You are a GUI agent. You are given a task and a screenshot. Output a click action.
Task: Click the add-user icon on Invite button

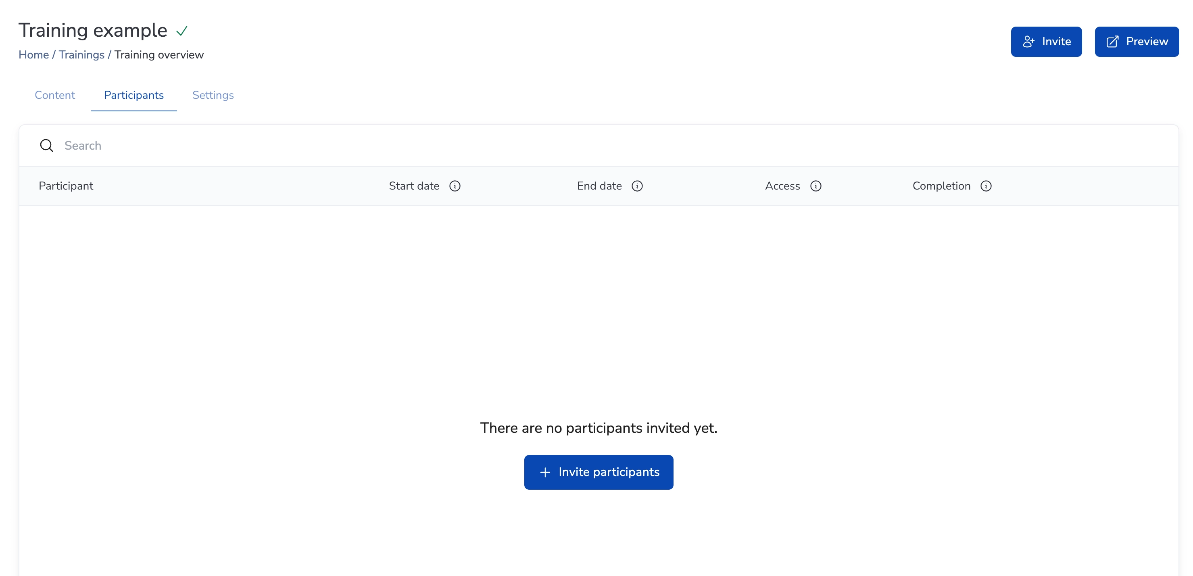[1028, 42]
